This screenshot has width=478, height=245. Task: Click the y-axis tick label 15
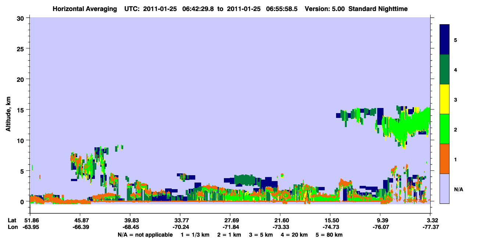click(x=21, y=109)
